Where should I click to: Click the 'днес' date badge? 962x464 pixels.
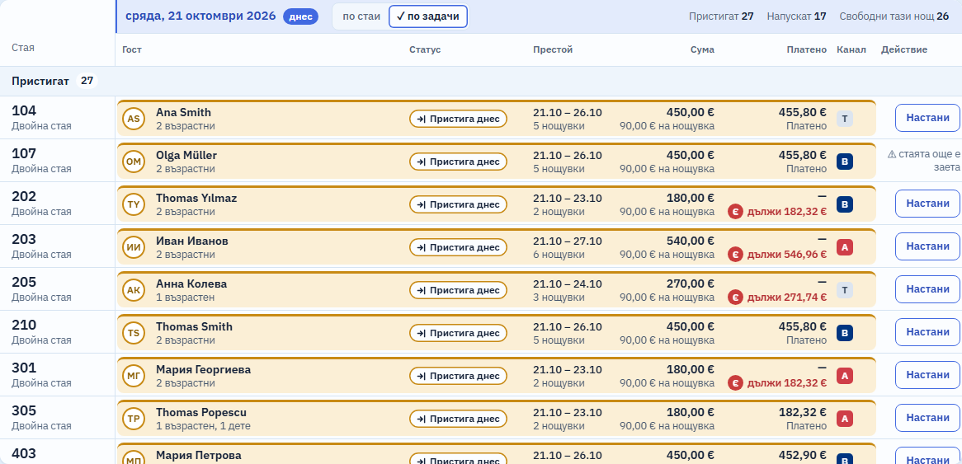[300, 16]
